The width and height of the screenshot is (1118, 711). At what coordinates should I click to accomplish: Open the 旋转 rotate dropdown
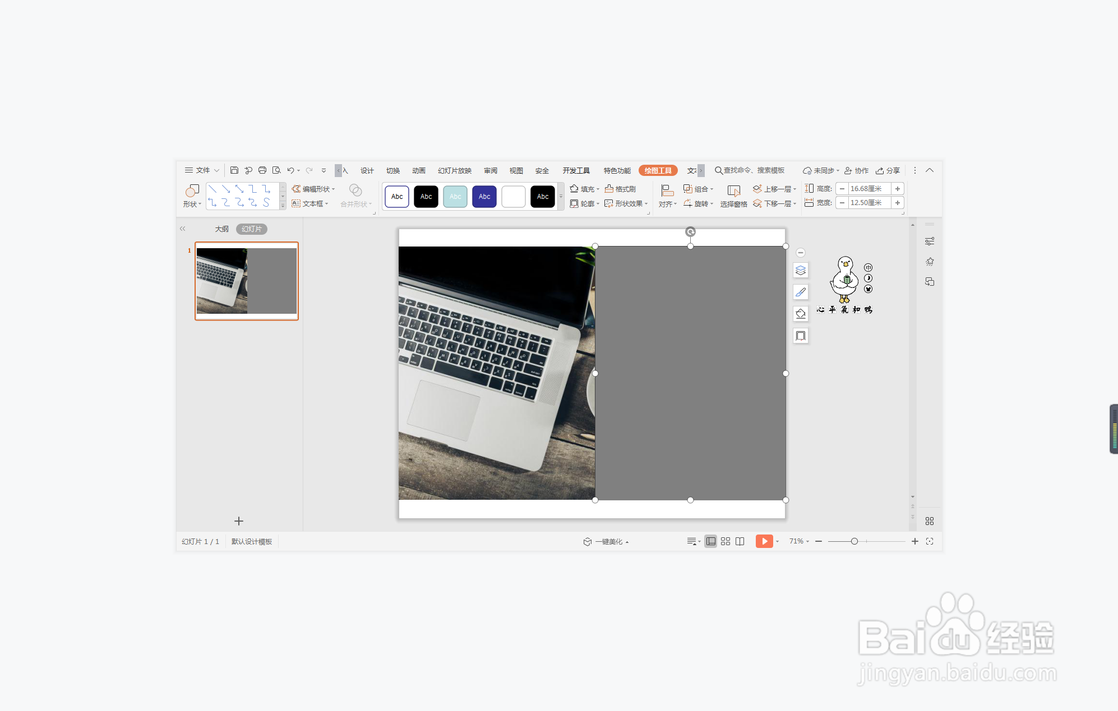click(x=699, y=203)
